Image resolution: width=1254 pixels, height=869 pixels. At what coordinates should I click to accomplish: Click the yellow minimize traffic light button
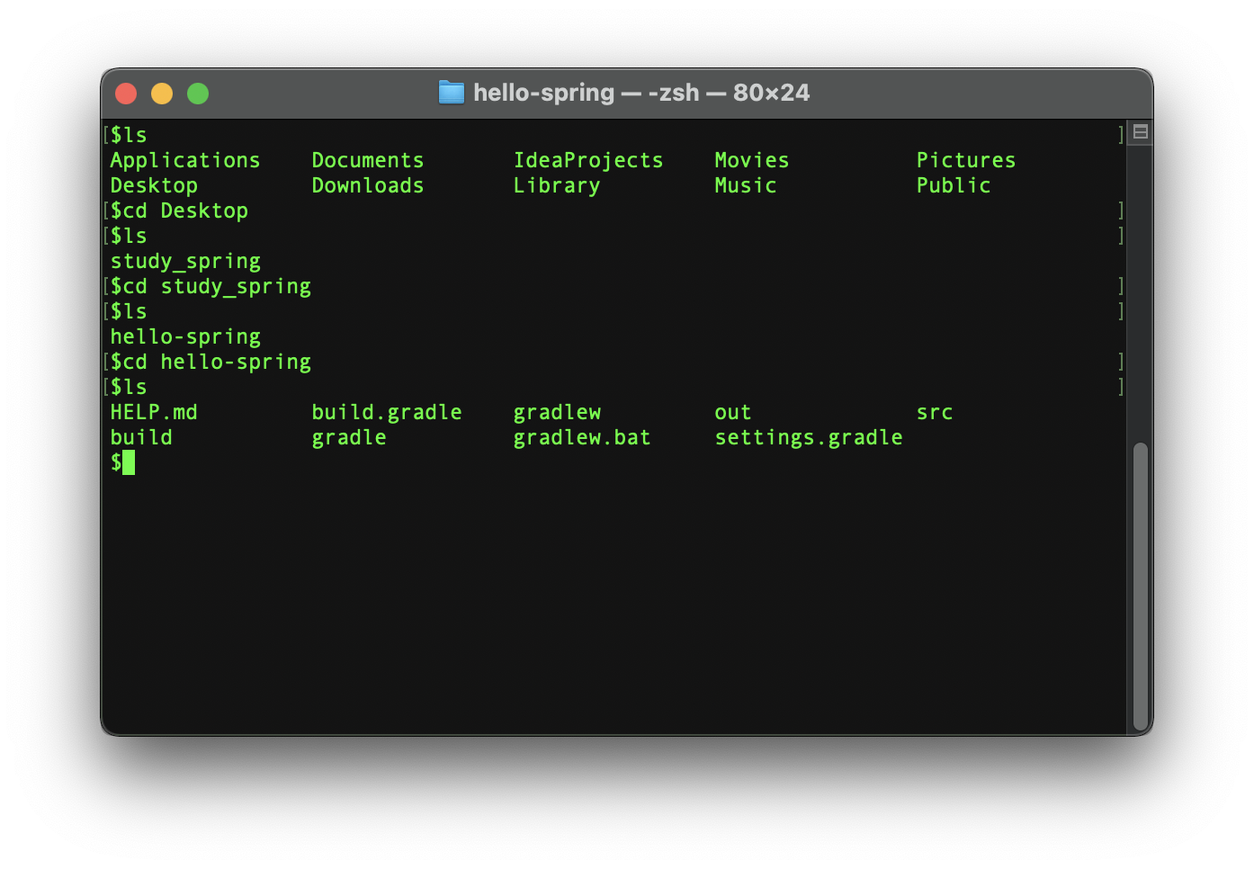pos(162,93)
